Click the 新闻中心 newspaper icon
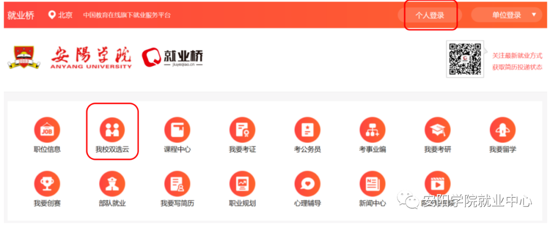The image size is (550, 225). 372,184
